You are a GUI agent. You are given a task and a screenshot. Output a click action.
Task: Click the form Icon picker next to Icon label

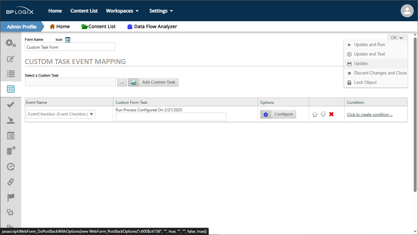[68, 39]
